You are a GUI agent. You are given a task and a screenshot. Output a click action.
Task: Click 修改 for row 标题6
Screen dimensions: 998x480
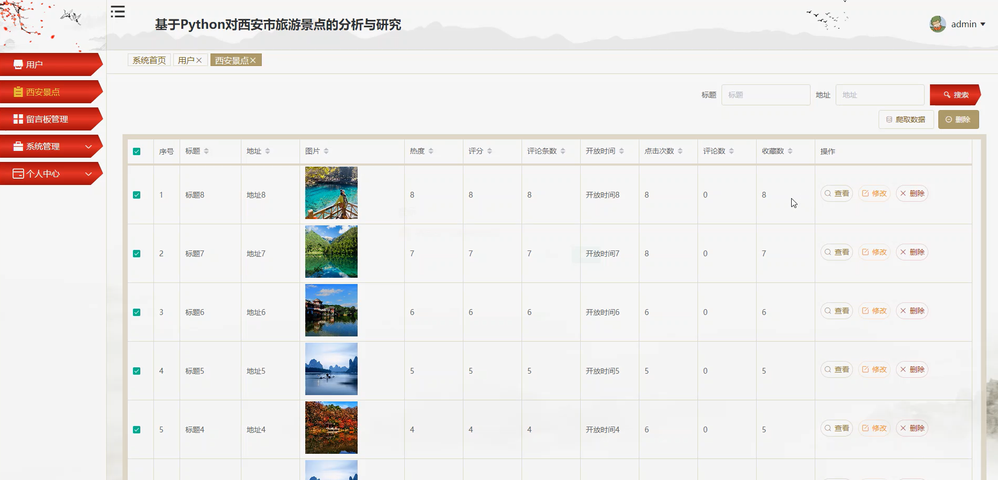(874, 311)
